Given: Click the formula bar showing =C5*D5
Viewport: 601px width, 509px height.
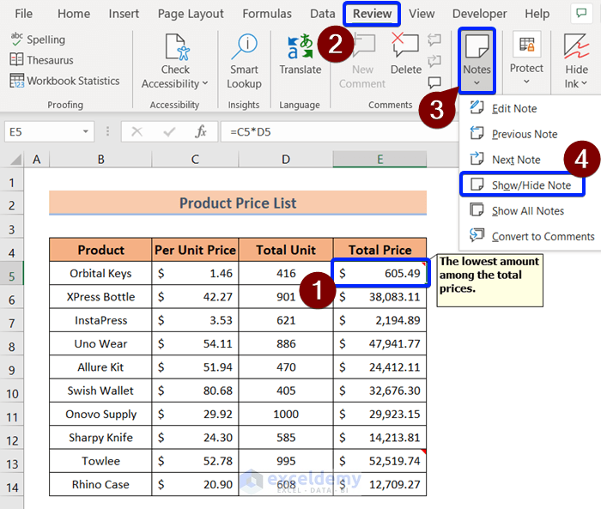Looking at the screenshot, I should click(x=343, y=131).
